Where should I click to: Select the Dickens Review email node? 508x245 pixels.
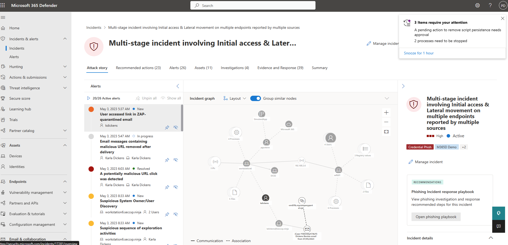tap(307, 229)
